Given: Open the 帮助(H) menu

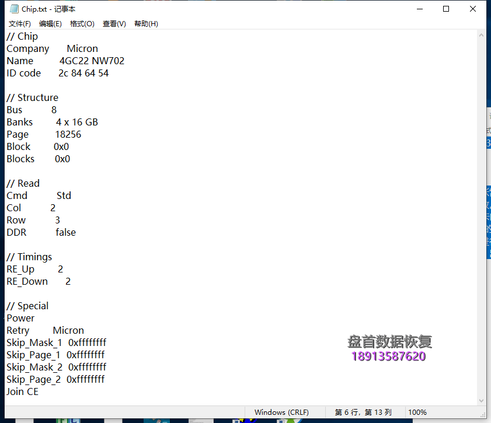Looking at the screenshot, I should [146, 24].
